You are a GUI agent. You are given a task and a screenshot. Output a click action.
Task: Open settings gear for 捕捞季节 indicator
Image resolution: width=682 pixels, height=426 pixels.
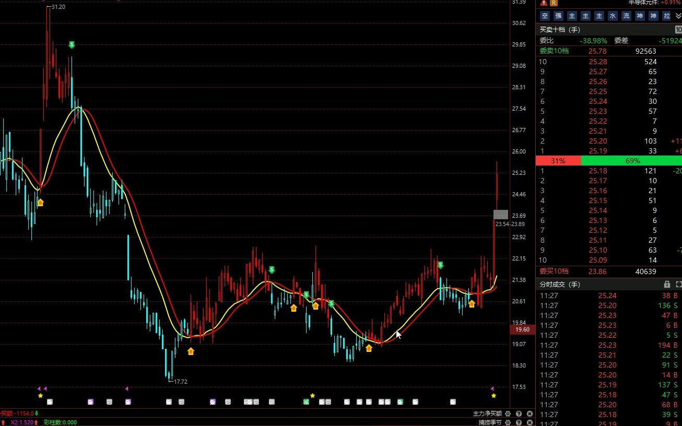click(508, 422)
